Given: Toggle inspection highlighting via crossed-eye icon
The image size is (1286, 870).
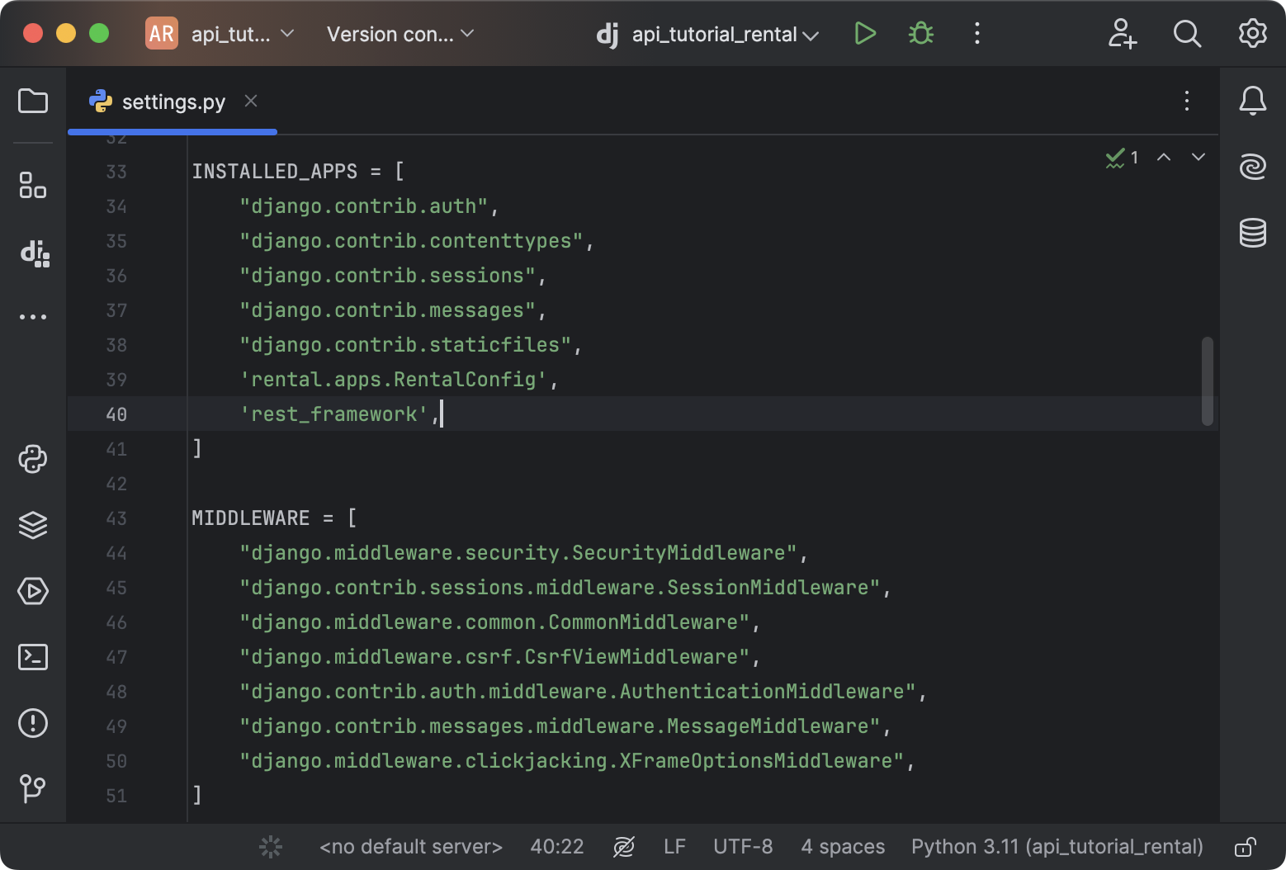Looking at the screenshot, I should coord(625,846).
